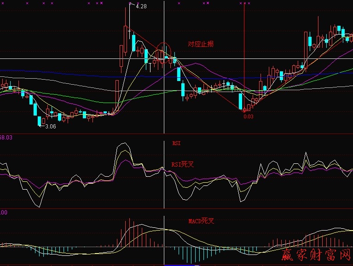Click the MACD死叉 annotation label

click(x=201, y=221)
